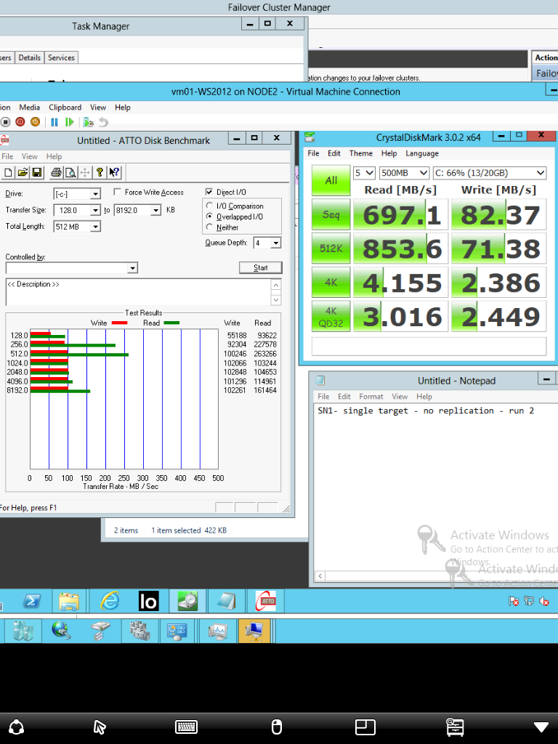Launch Internet Explorer from the VM taskbar
558x744 pixels.
(x=110, y=601)
